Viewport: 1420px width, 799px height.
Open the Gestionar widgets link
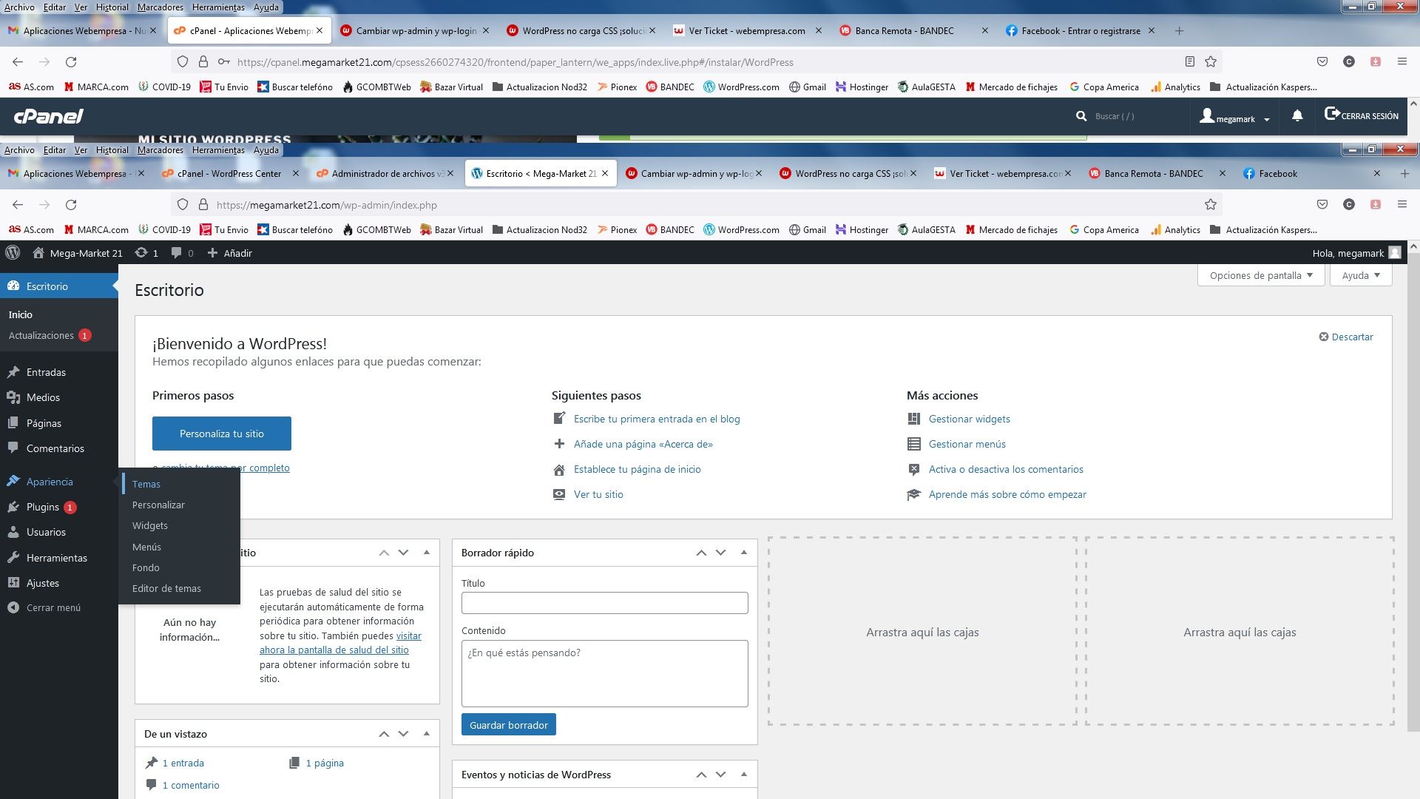point(970,419)
